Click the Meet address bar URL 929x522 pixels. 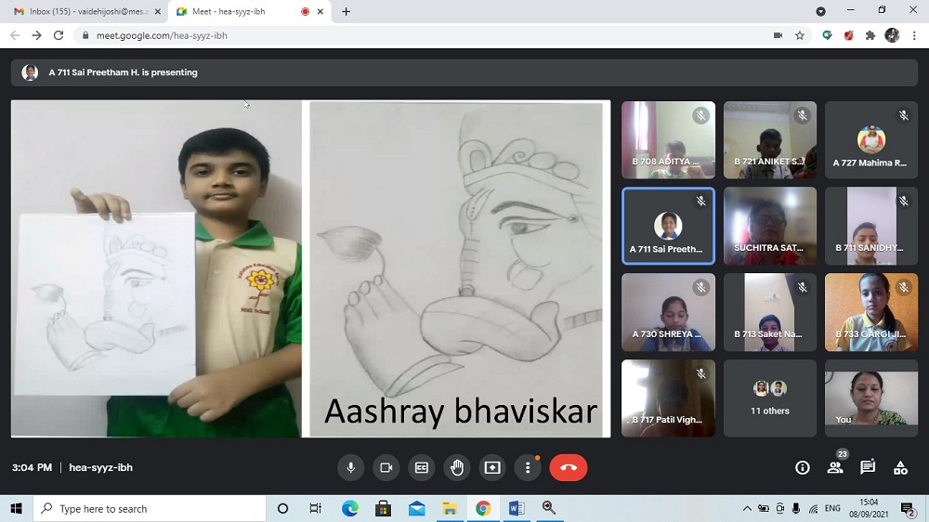(162, 35)
